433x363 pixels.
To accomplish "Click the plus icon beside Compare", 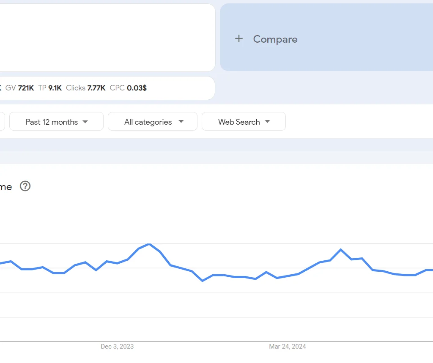I will coord(238,38).
